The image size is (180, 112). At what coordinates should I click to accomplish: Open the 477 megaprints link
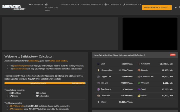16,109
